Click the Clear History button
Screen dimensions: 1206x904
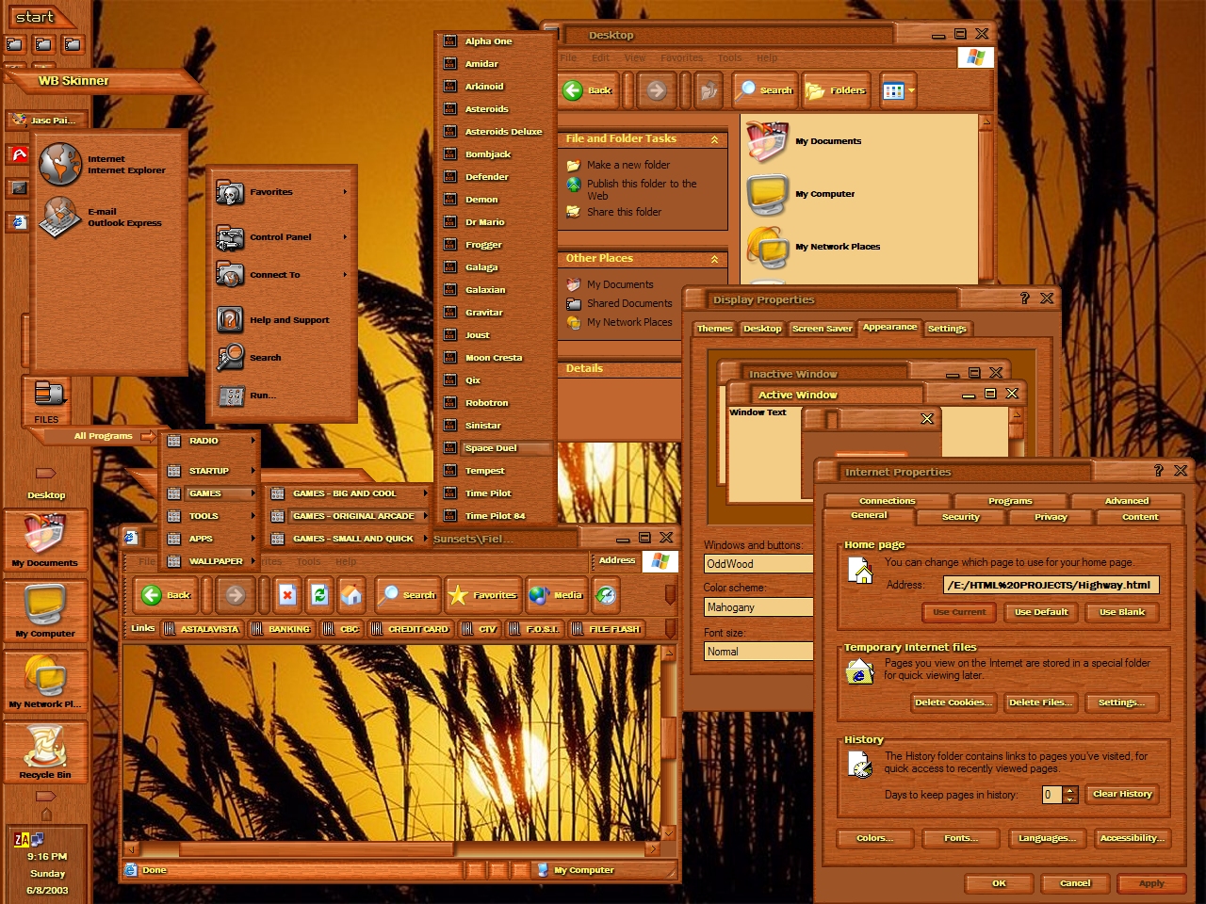1122,794
